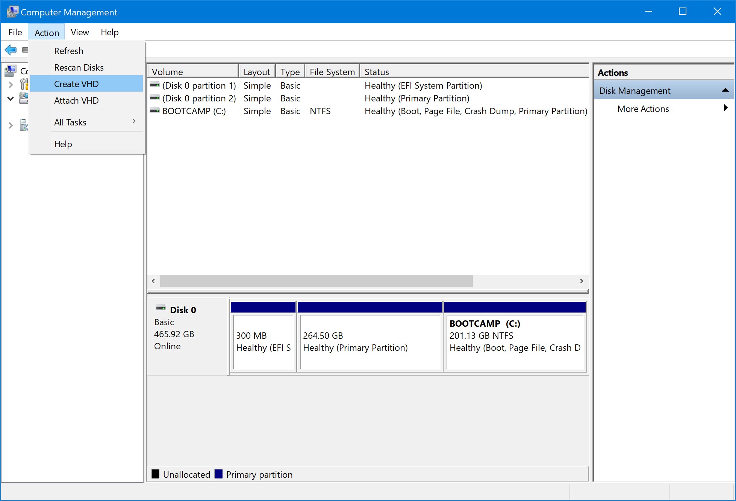This screenshot has width=736, height=501.
Task: Select the BOOTCAMP (C:) volume drive icon
Action: click(x=155, y=111)
